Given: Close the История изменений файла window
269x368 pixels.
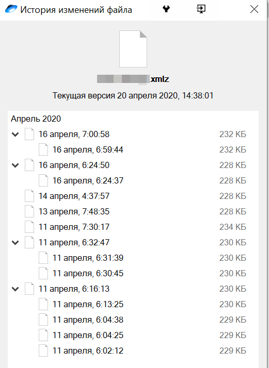Looking at the screenshot, I should (x=254, y=9).
